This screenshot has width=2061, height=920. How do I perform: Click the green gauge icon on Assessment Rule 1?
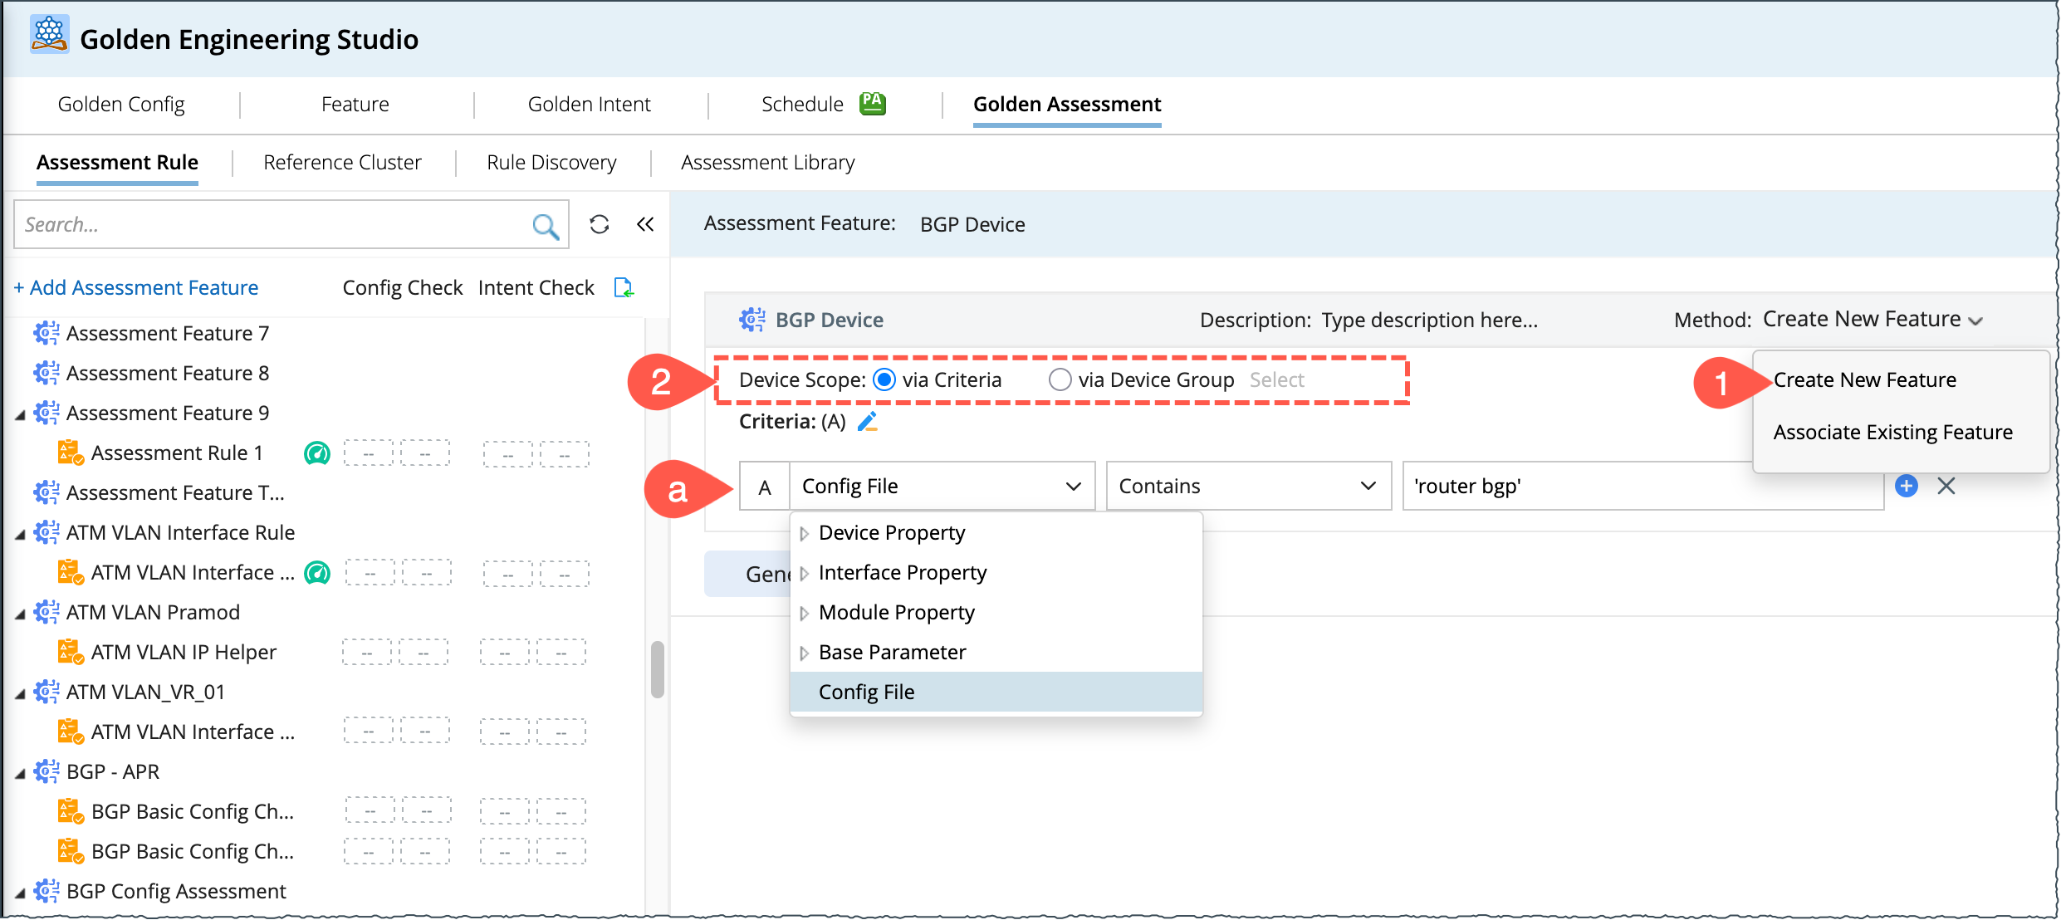click(317, 453)
